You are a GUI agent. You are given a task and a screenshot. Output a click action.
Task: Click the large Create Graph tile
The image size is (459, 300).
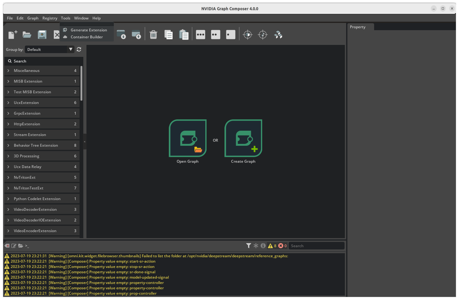coord(243,138)
